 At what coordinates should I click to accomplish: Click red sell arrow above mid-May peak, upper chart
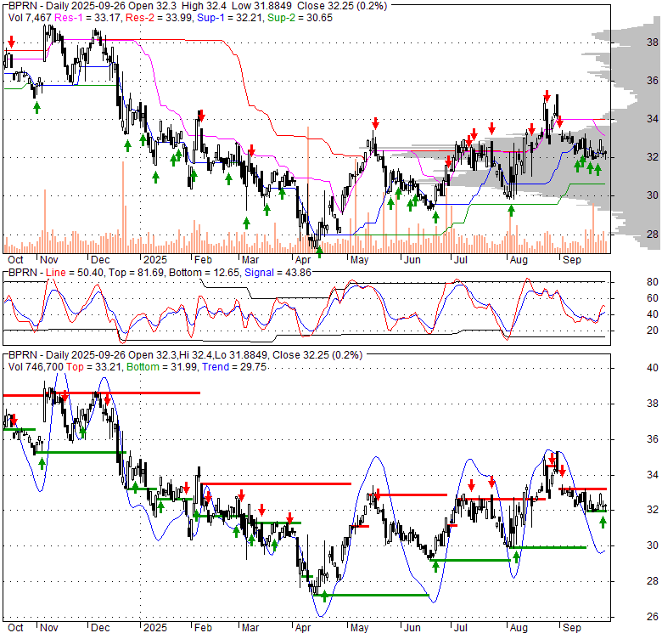click(x=375, y=123)
